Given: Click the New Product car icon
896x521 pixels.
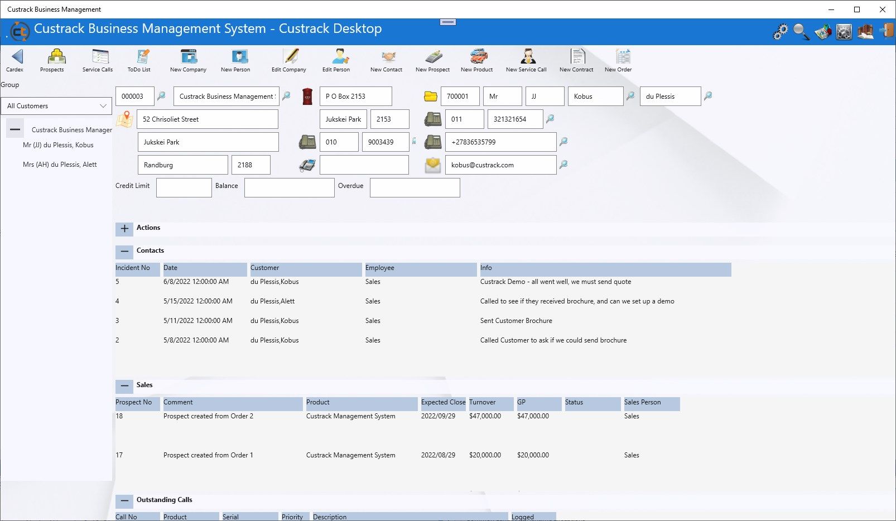Looking at the screenshot, I should tap(479, 56).
